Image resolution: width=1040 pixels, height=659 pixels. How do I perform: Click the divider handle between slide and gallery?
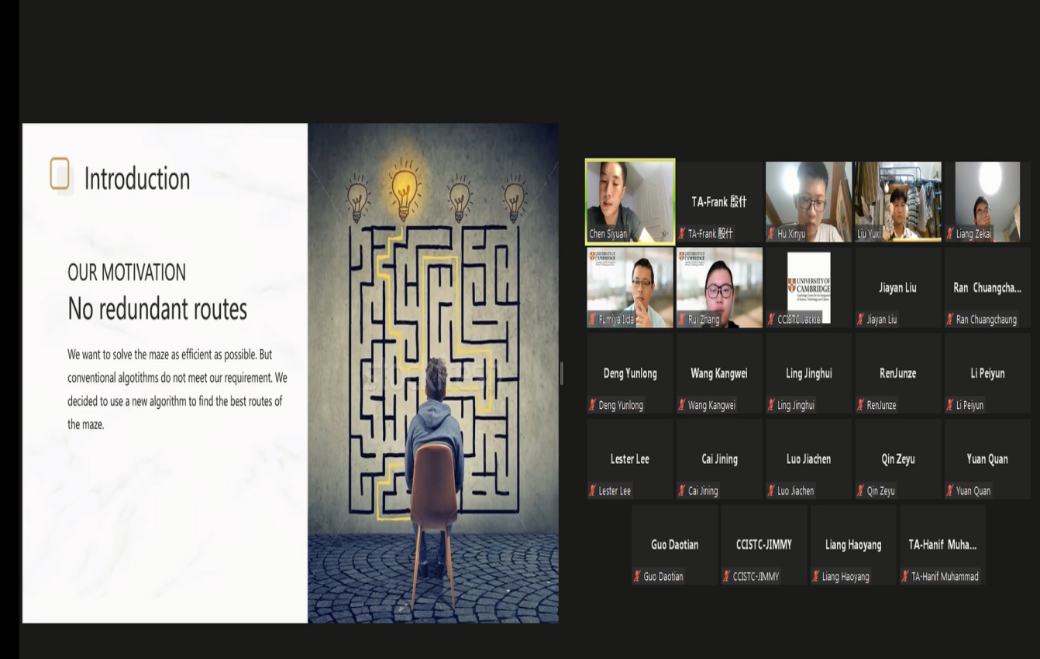click(562, 373)
